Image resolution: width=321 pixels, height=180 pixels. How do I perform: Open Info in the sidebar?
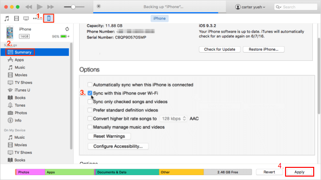point(18,121)
